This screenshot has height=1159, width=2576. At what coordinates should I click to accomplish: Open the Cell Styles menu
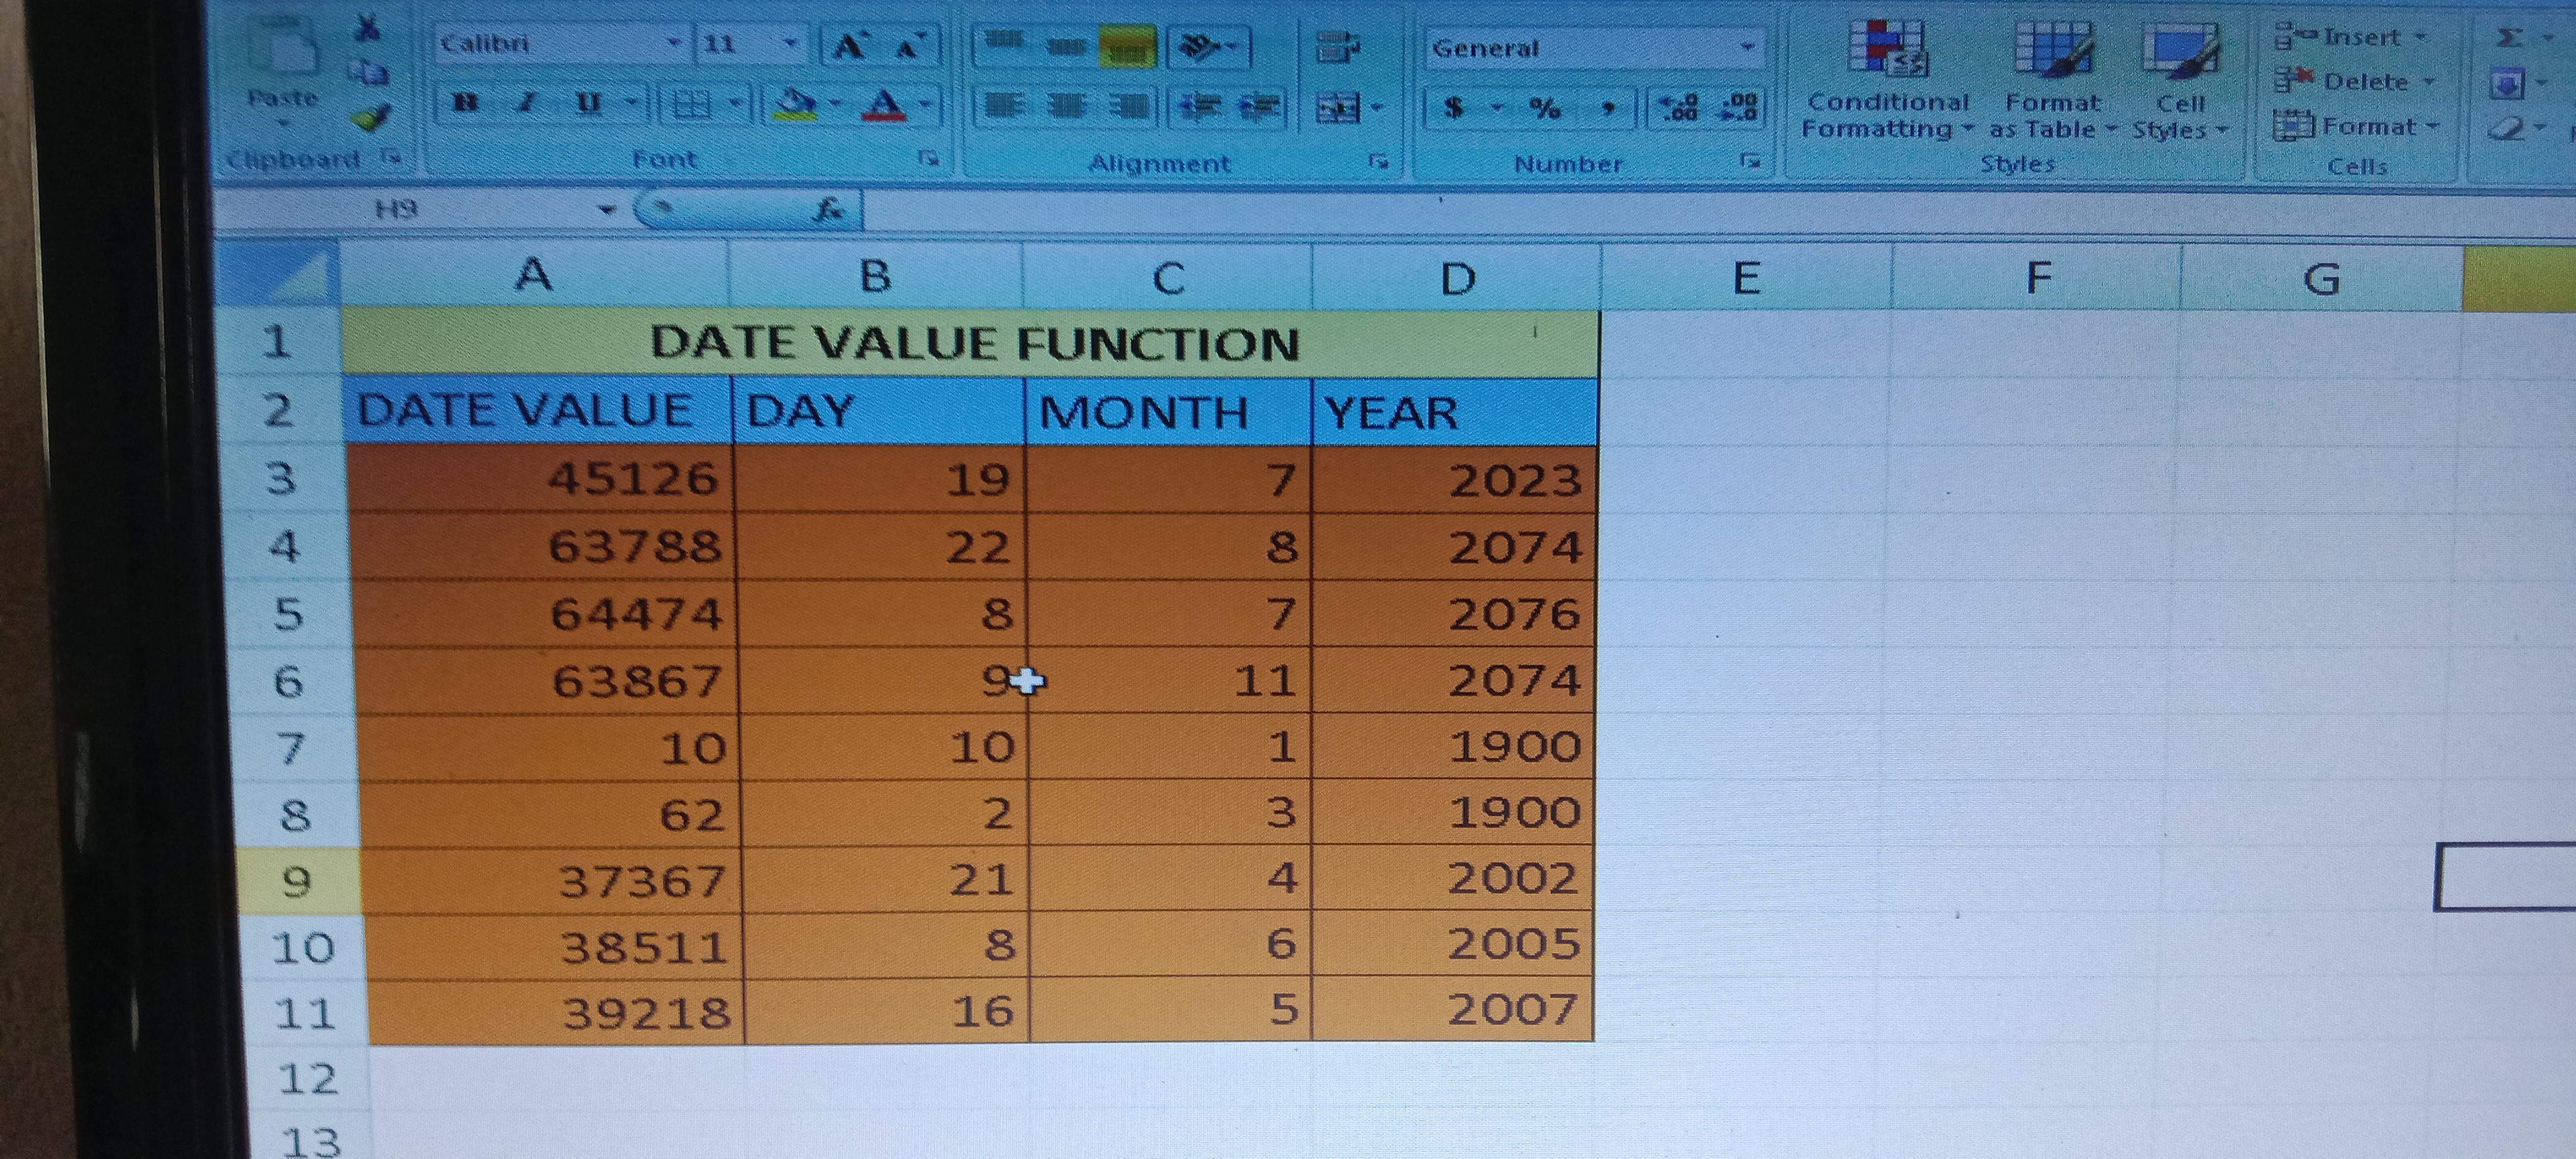tap(2180, 84)
